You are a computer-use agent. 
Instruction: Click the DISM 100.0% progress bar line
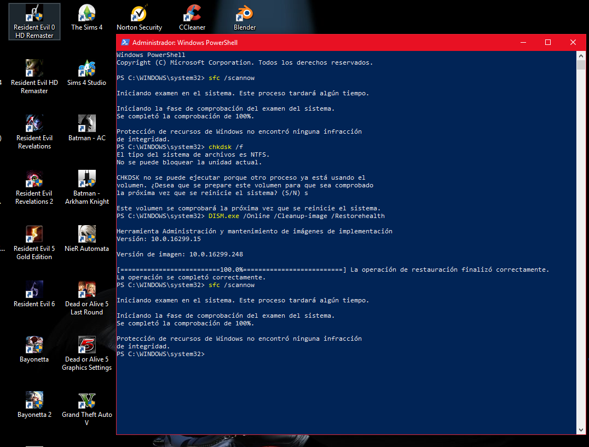[x=232, y=270]
